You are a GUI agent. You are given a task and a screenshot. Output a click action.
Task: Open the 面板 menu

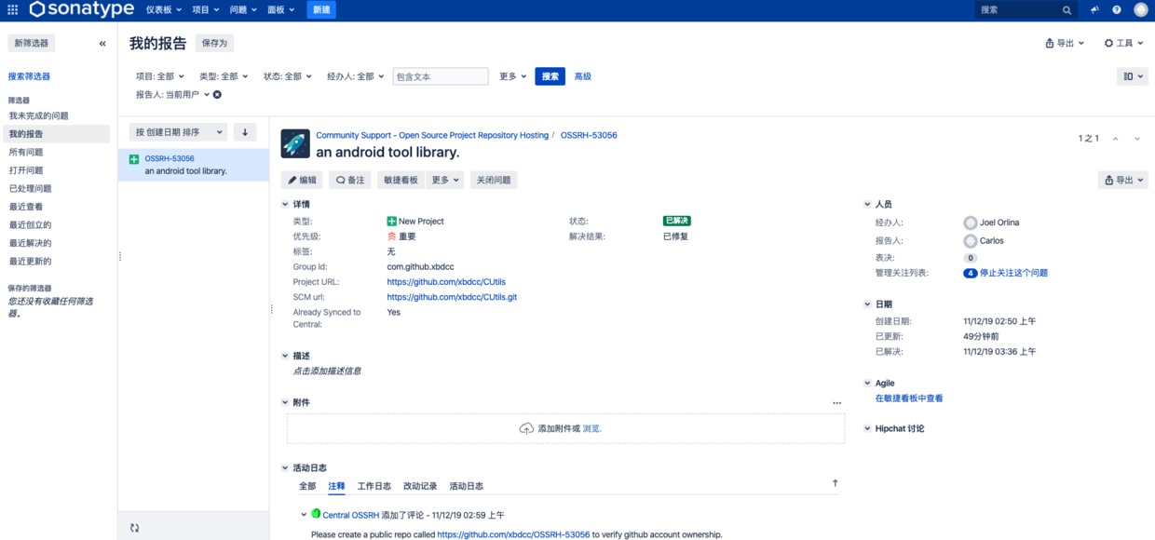pos(280,10)
